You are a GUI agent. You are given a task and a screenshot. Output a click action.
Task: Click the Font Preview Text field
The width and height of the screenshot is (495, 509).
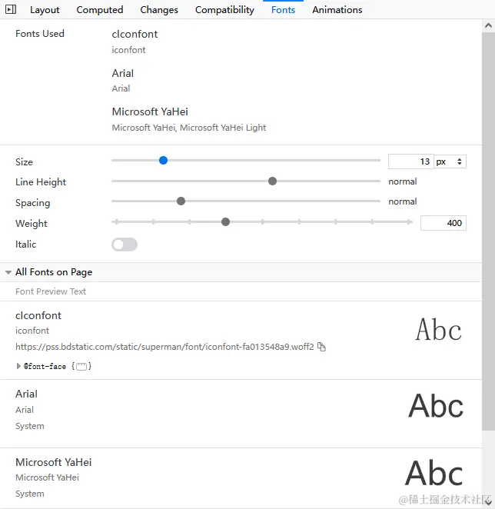click(x=241, y=291)
